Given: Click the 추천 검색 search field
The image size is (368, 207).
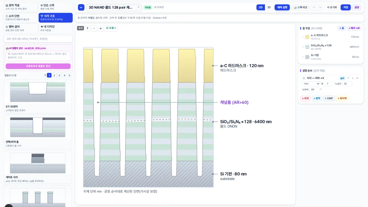Looking at the screenshot, I should tap(38, 39).
